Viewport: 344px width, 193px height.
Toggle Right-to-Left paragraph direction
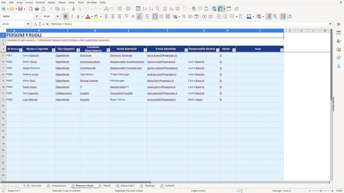coord(275,17)
